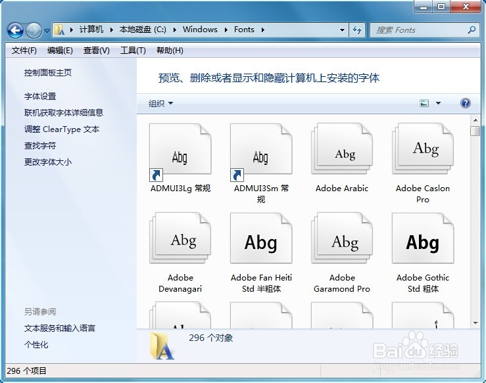
Task: Click the Forward navigation arrow
Action: pyautogui.click(x=34, y=30)
